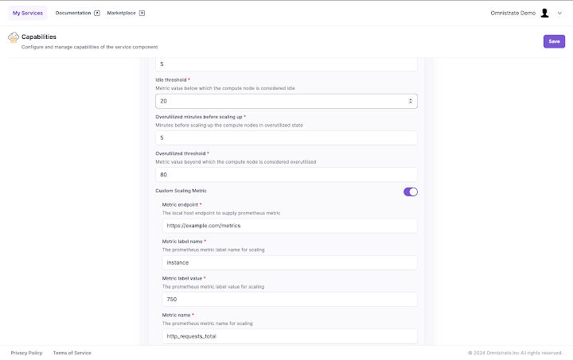Screen dimensions: 573x360
Task: Edit the Metric endpoint URL field
Action: point(290,226)
